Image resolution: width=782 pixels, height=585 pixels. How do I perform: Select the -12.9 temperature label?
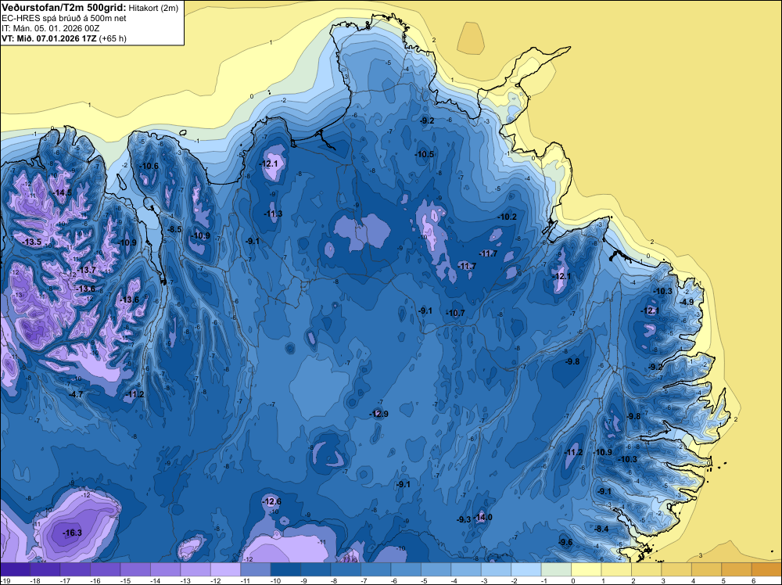(x=378, y=414)
